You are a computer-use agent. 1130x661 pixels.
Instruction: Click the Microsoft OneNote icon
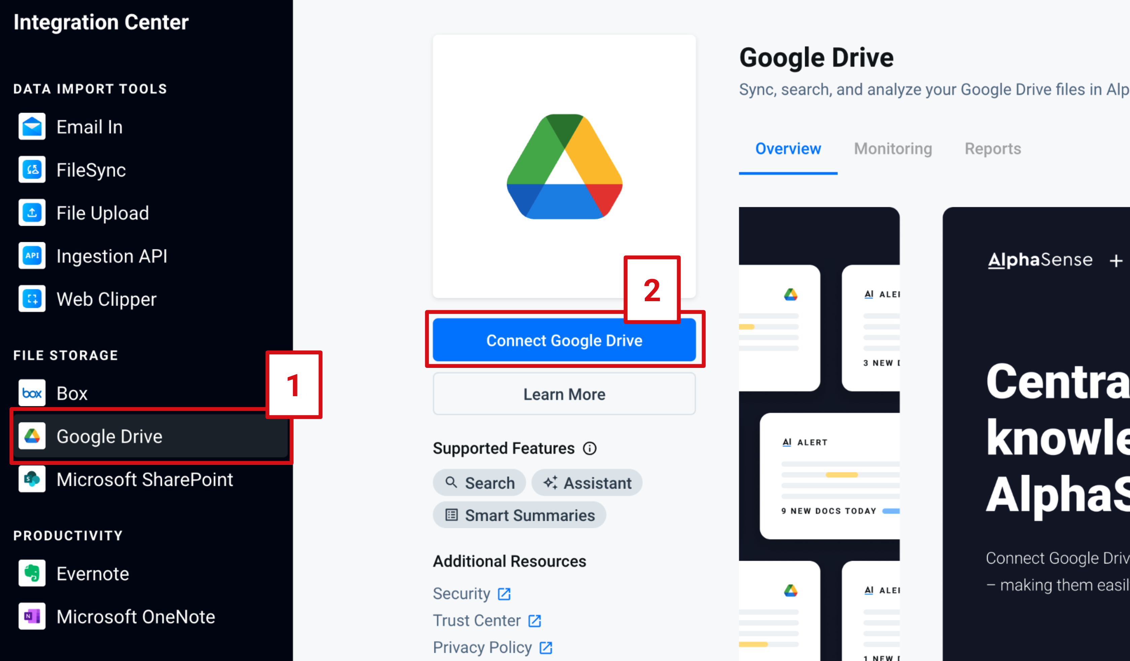pos(32,617)
